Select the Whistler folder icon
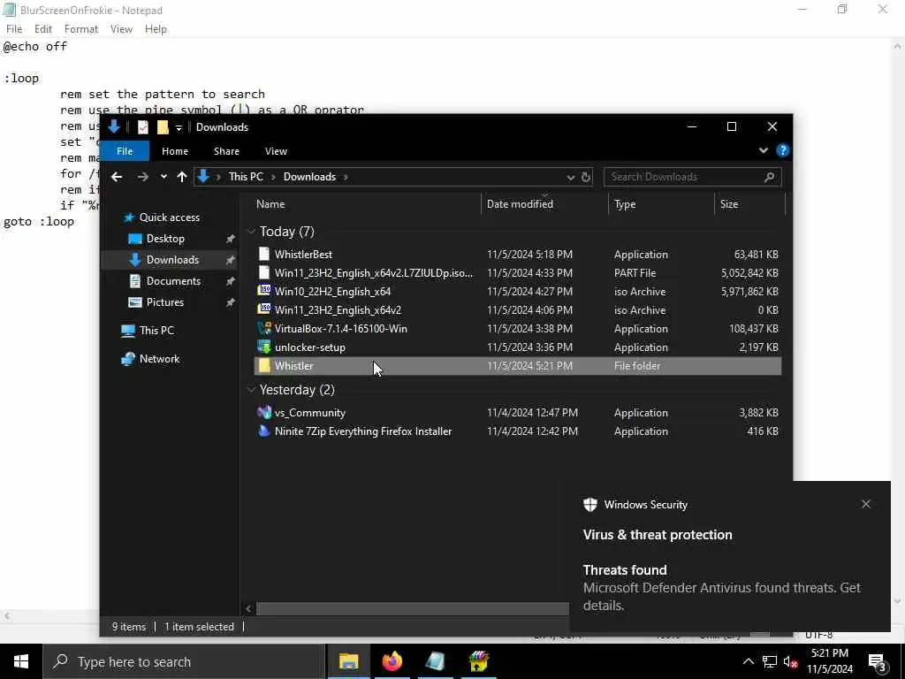The height and width of the screenshot is (679, 905). [264, 365]
